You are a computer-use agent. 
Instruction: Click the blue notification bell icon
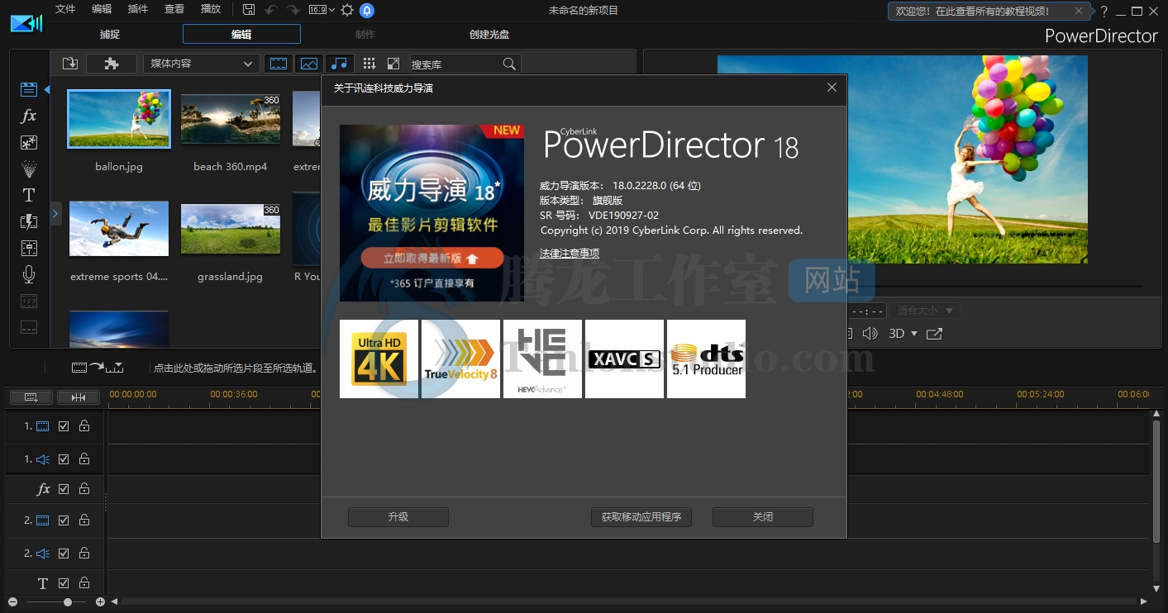(367, 10)
